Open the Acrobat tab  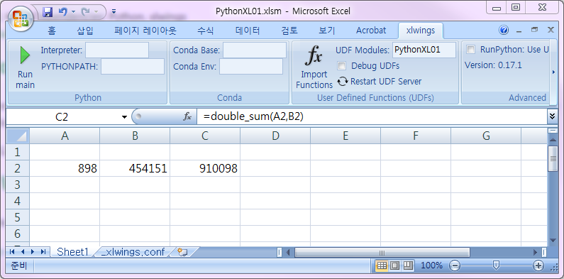(371, 31)
